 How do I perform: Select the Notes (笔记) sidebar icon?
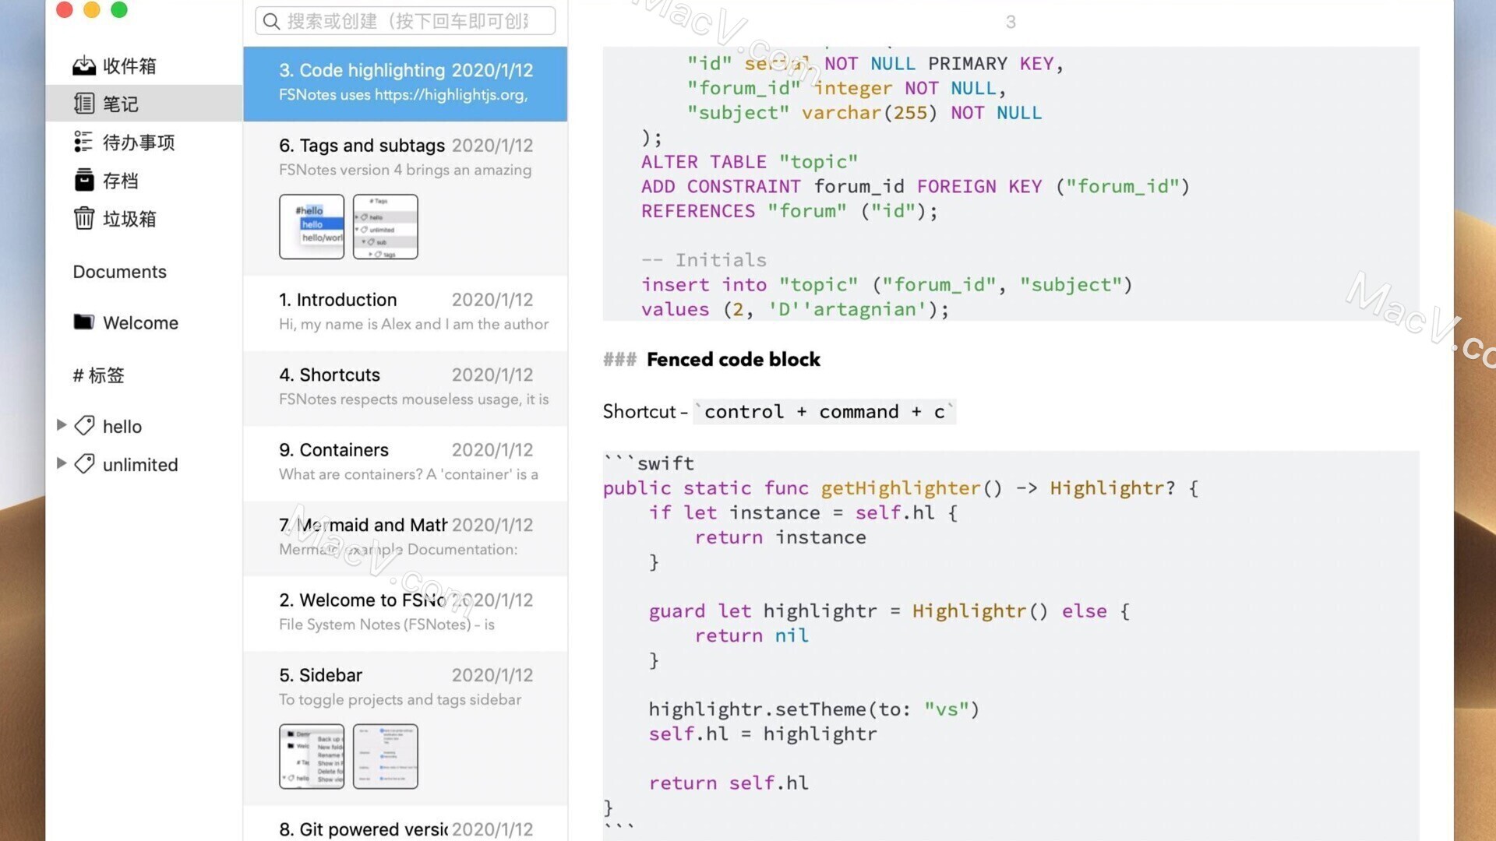[84, 104]
